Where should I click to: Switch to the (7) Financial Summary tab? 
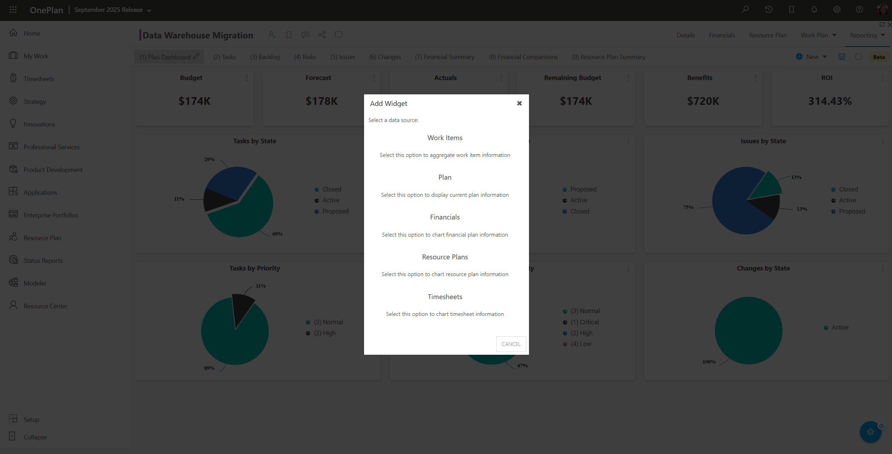tap(444, 57)
